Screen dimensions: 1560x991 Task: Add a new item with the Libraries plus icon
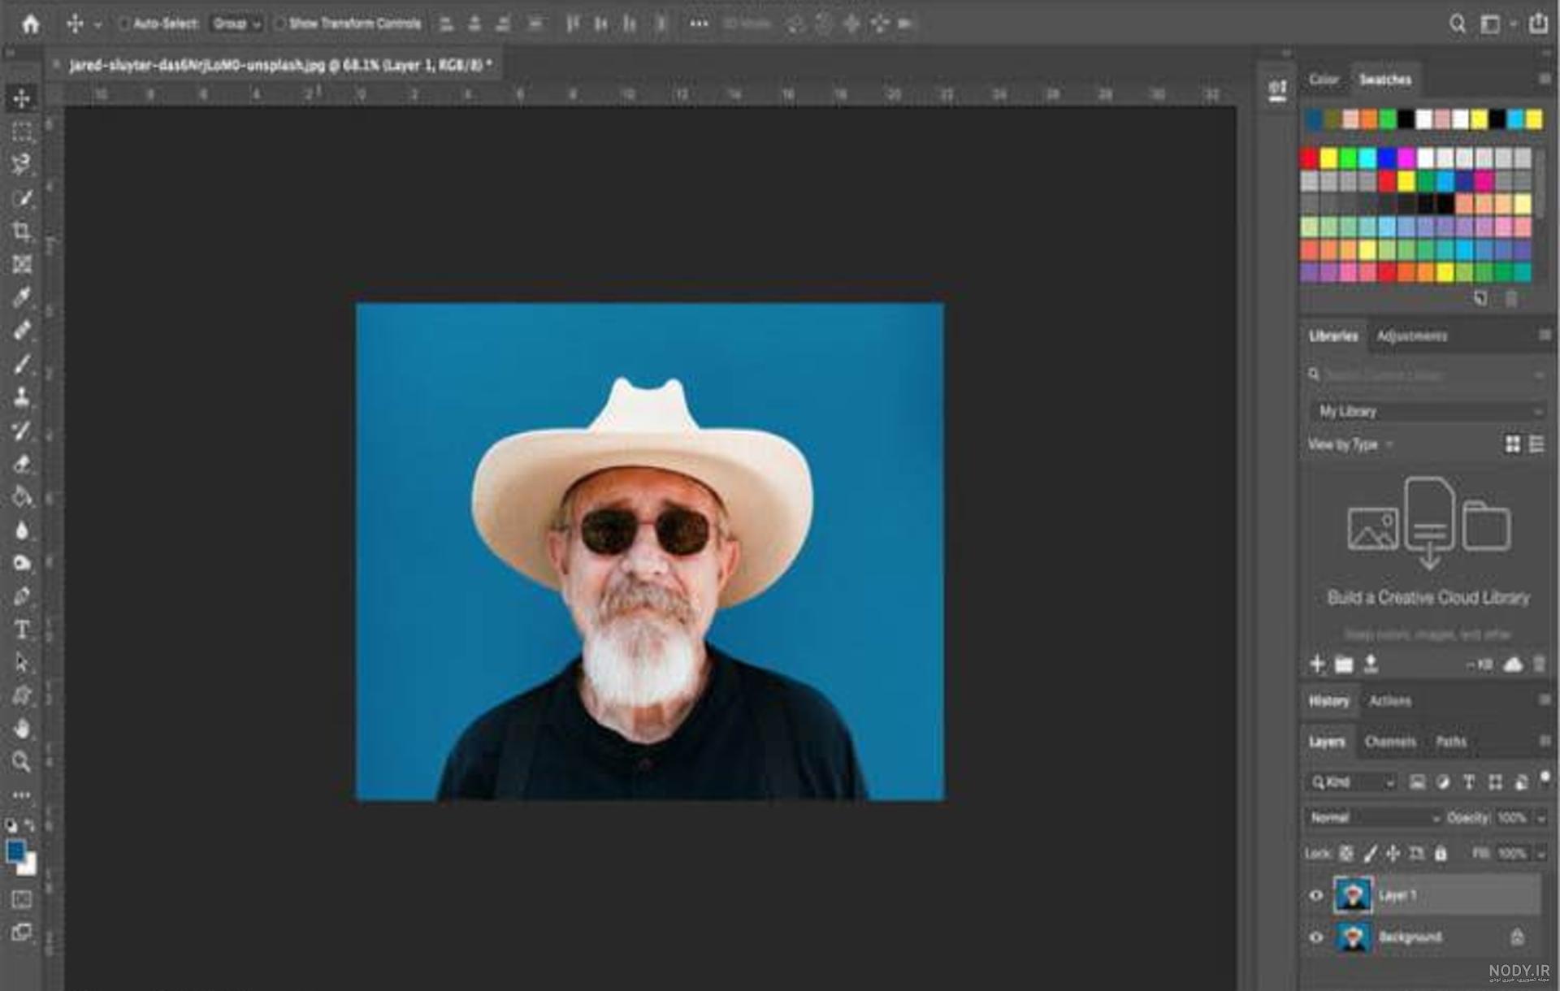(1317, 664)
